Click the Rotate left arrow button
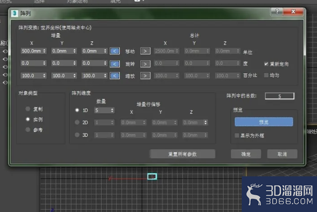The width and height of the screenshot is (317, 212). 115,64
